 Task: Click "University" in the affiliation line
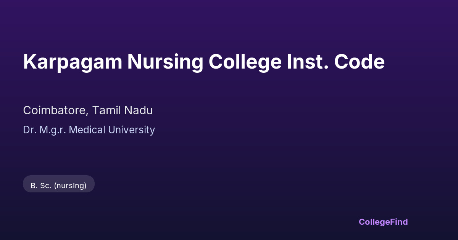tap(132, 130)
